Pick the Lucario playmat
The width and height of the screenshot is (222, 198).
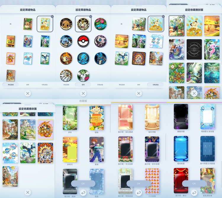tap(121, 58)
